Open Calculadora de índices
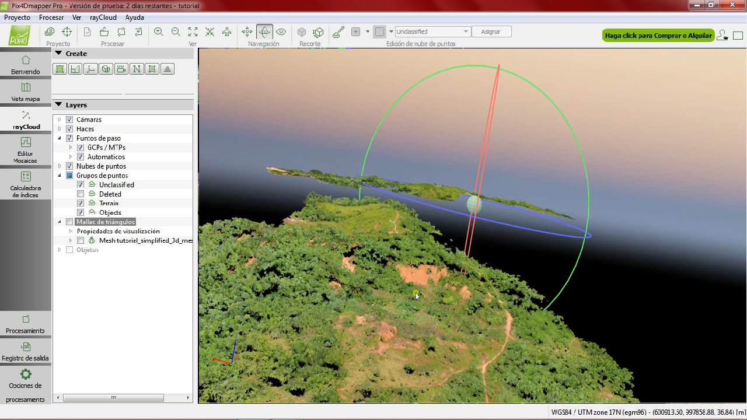The width and height of the screenshot is (747, 420). (x=26, y=184)
